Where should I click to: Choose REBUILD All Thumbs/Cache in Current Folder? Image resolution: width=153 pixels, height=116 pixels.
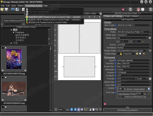tap(54, 22)
